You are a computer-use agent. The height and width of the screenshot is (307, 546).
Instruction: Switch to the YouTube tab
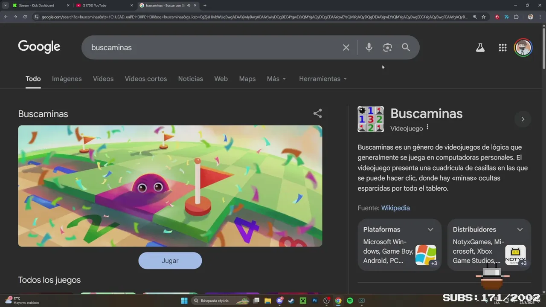pyautogui.click(x=105, y=6)
